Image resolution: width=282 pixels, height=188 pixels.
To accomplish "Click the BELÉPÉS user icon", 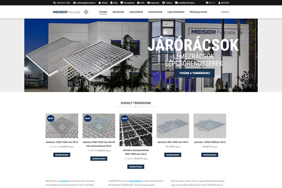I will click(219, 3).
